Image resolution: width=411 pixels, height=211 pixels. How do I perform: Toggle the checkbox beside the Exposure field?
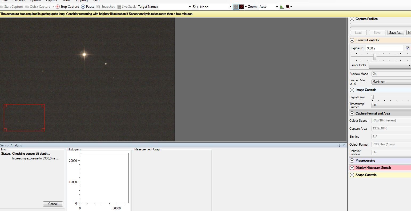point(408,48)
